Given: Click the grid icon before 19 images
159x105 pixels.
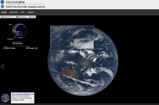Looking at the screenshot, I should (x=17, y=17).
